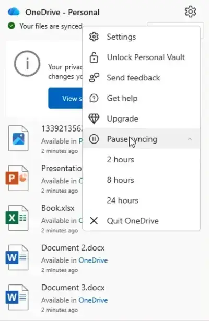Viewport: 209px width, 321px height.
Task: Pause syncing for 24 hours
Action: (142, 200)
